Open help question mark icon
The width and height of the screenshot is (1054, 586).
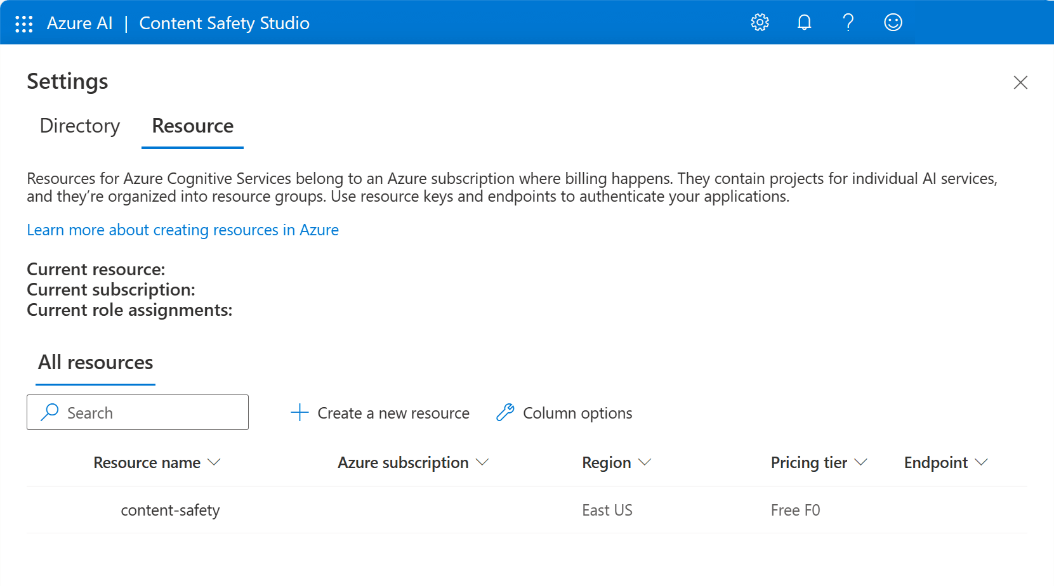(x=848, y=23)
